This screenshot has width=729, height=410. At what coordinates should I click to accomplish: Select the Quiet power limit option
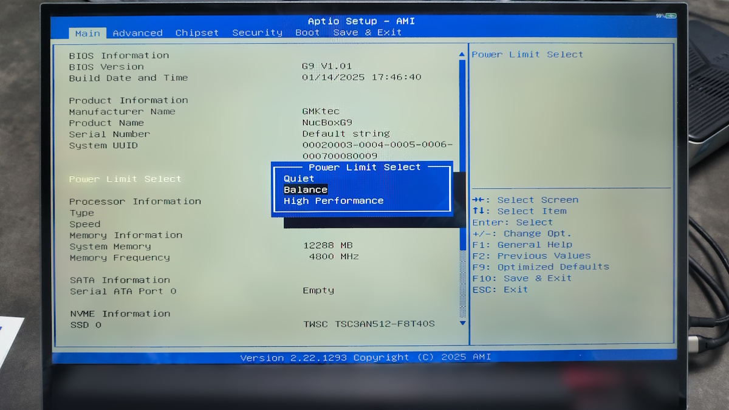tap(299, 179)
